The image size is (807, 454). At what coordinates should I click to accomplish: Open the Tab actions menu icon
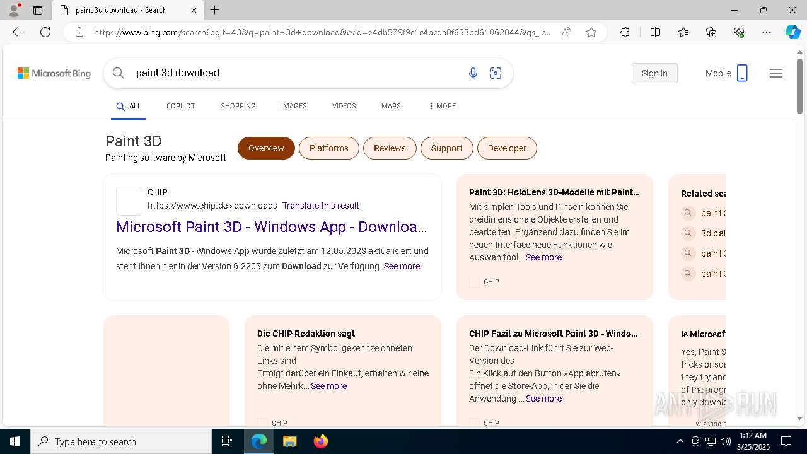coord(38,10)
